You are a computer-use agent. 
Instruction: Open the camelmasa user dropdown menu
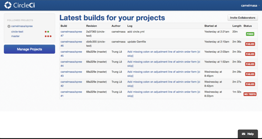tap(250, 6)
